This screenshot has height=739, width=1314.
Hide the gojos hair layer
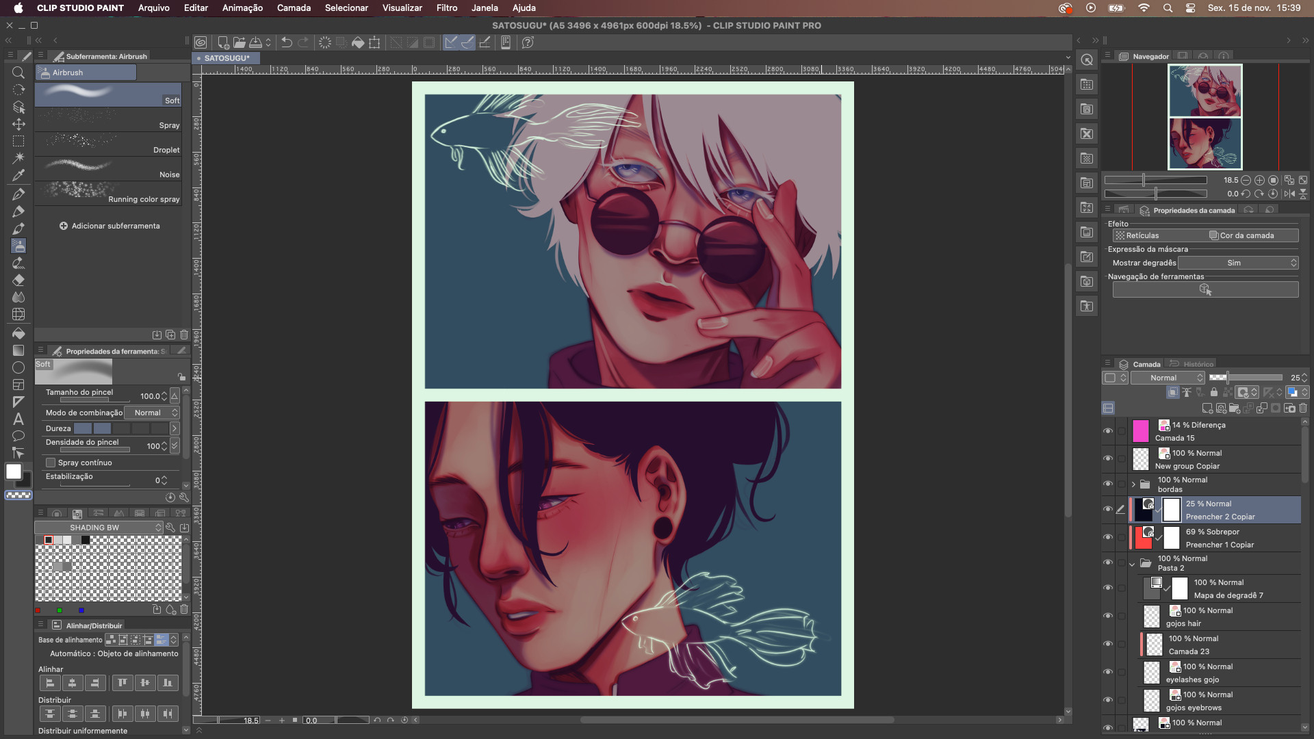[1108, 616]
